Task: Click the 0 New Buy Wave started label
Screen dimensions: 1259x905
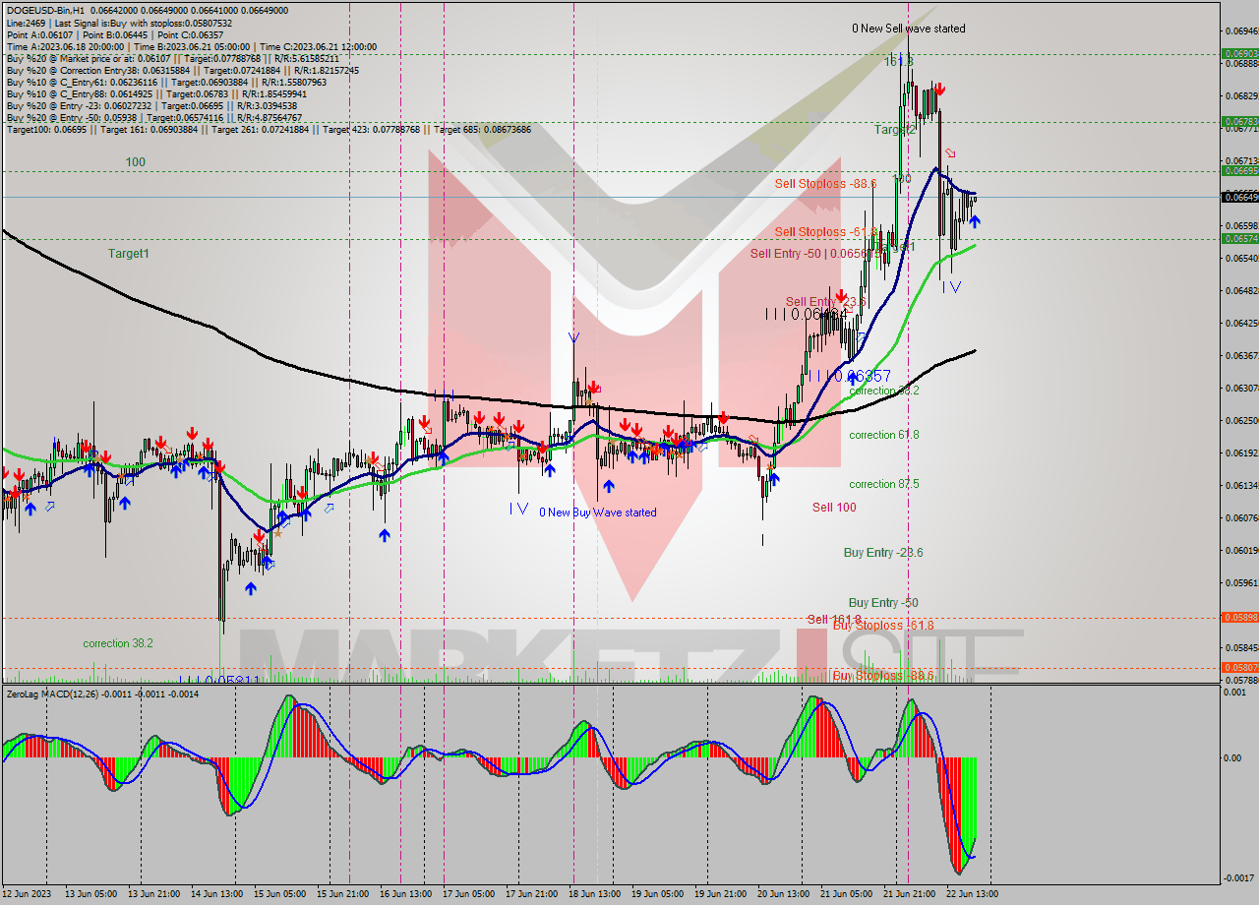Action: (x=597, y=513)
